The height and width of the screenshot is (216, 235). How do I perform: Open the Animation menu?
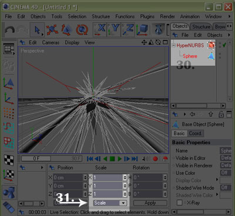coord(190,16)
